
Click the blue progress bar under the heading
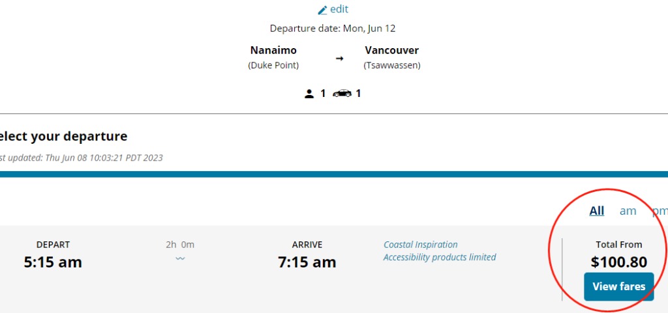[x=334, y=174]
